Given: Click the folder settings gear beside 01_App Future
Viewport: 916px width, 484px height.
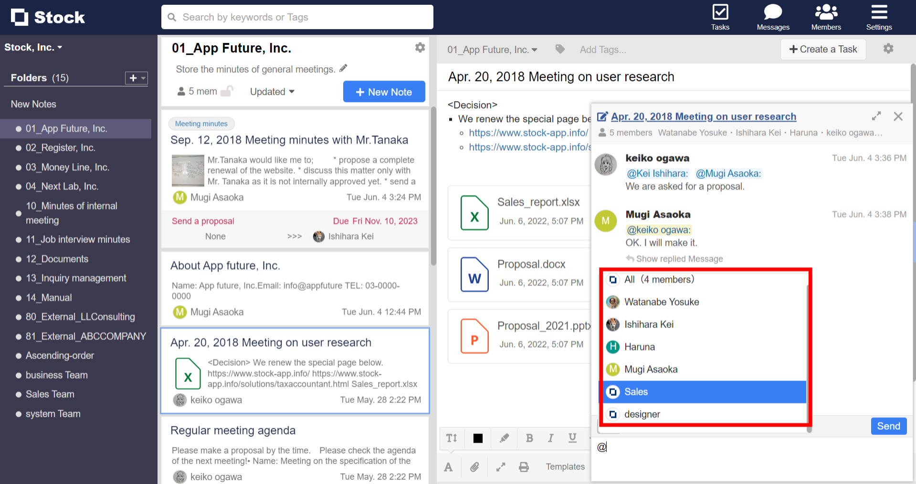Looking at the screenshot, I should 420,48.
